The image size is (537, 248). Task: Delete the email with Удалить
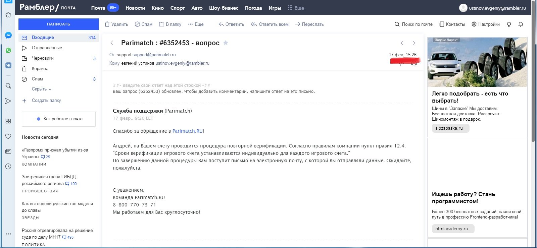(116, 24)
